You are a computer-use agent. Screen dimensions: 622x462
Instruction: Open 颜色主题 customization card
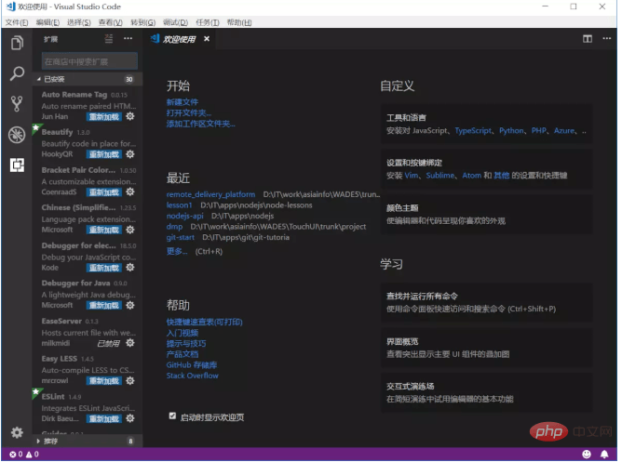click(x=487, y=214)
